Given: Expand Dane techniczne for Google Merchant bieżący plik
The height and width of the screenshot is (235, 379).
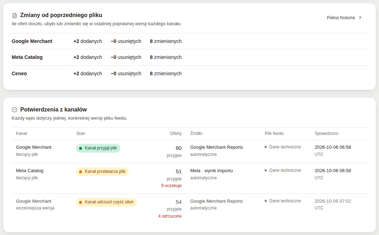Looking at the screenshot, I should 283,147.
